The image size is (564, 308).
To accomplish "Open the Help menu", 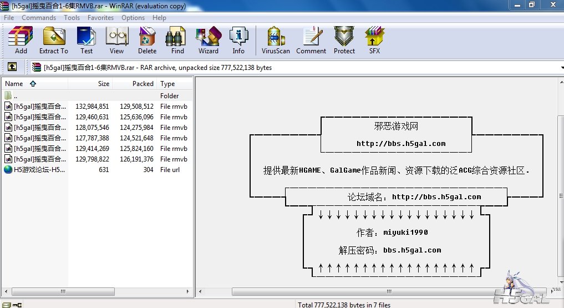I will (x=159, y=18).
